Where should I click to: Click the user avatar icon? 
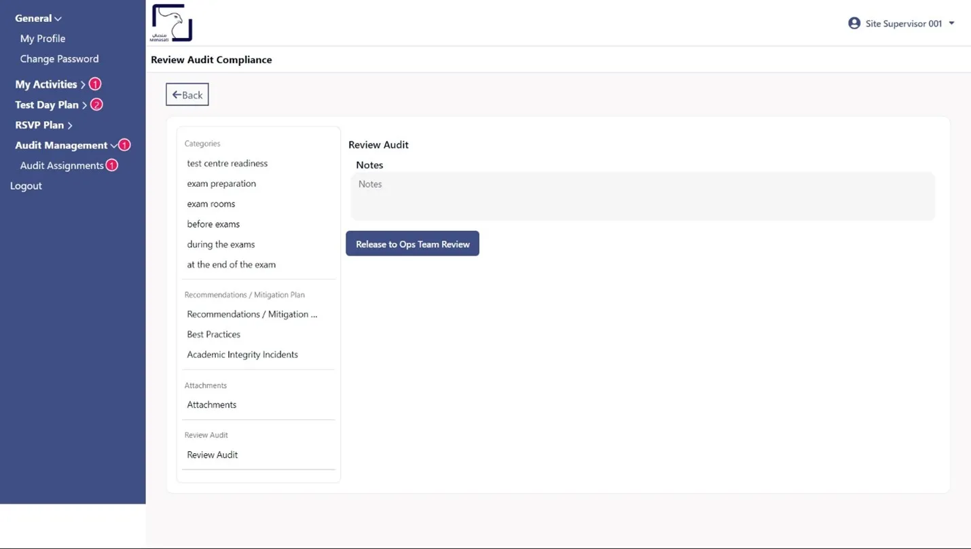(854, 23)
